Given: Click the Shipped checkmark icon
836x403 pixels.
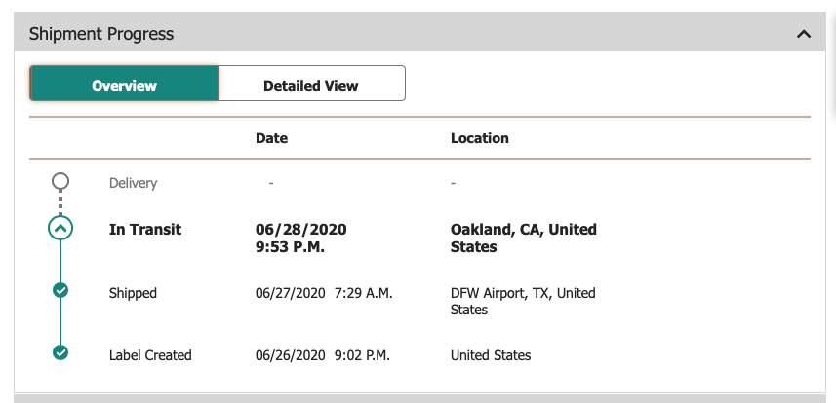Looking at the screenshot, I should click(60, 290).
